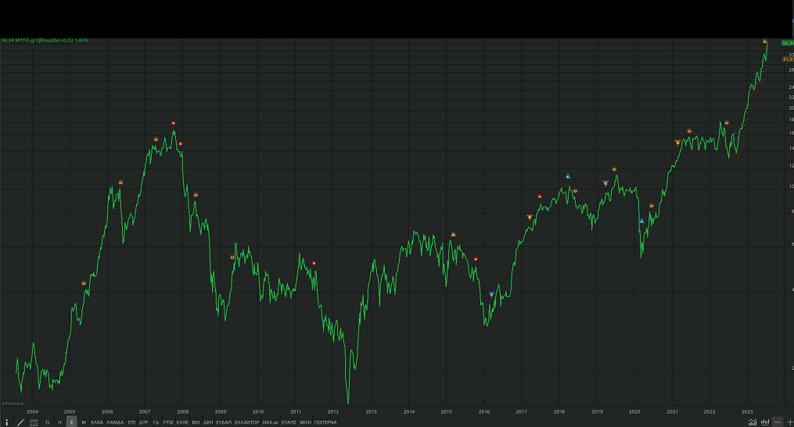794x427 pixels.
Task: Click the red marker at late 2015
Action: [x=476, y=259]
